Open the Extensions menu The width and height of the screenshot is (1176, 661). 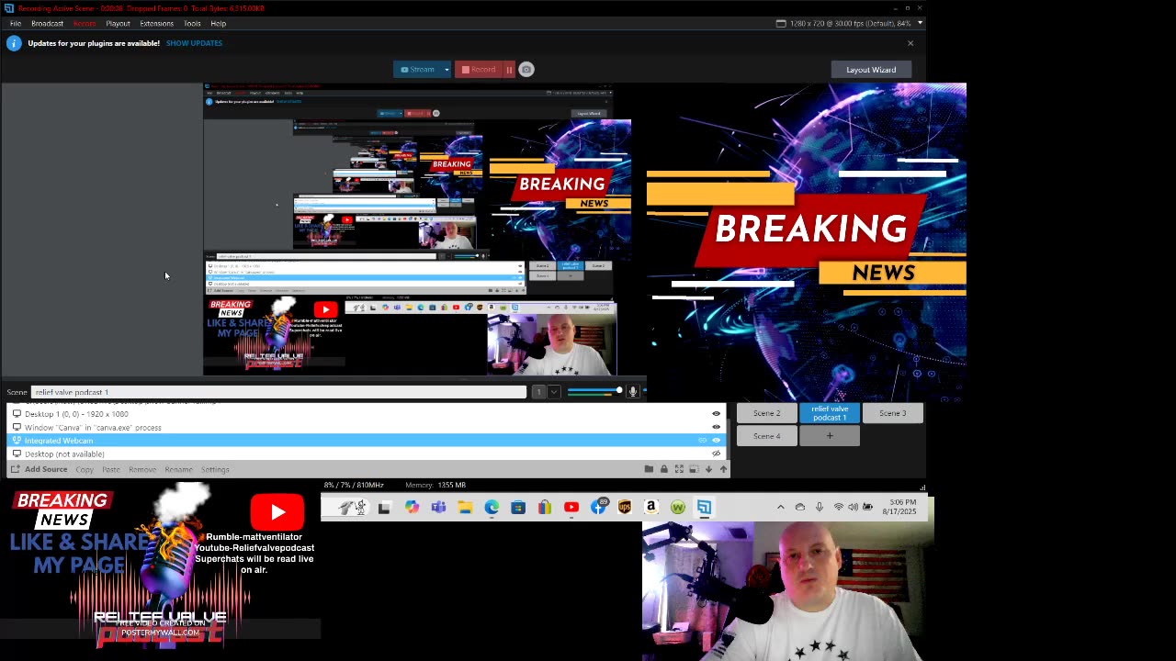(156, 23)
